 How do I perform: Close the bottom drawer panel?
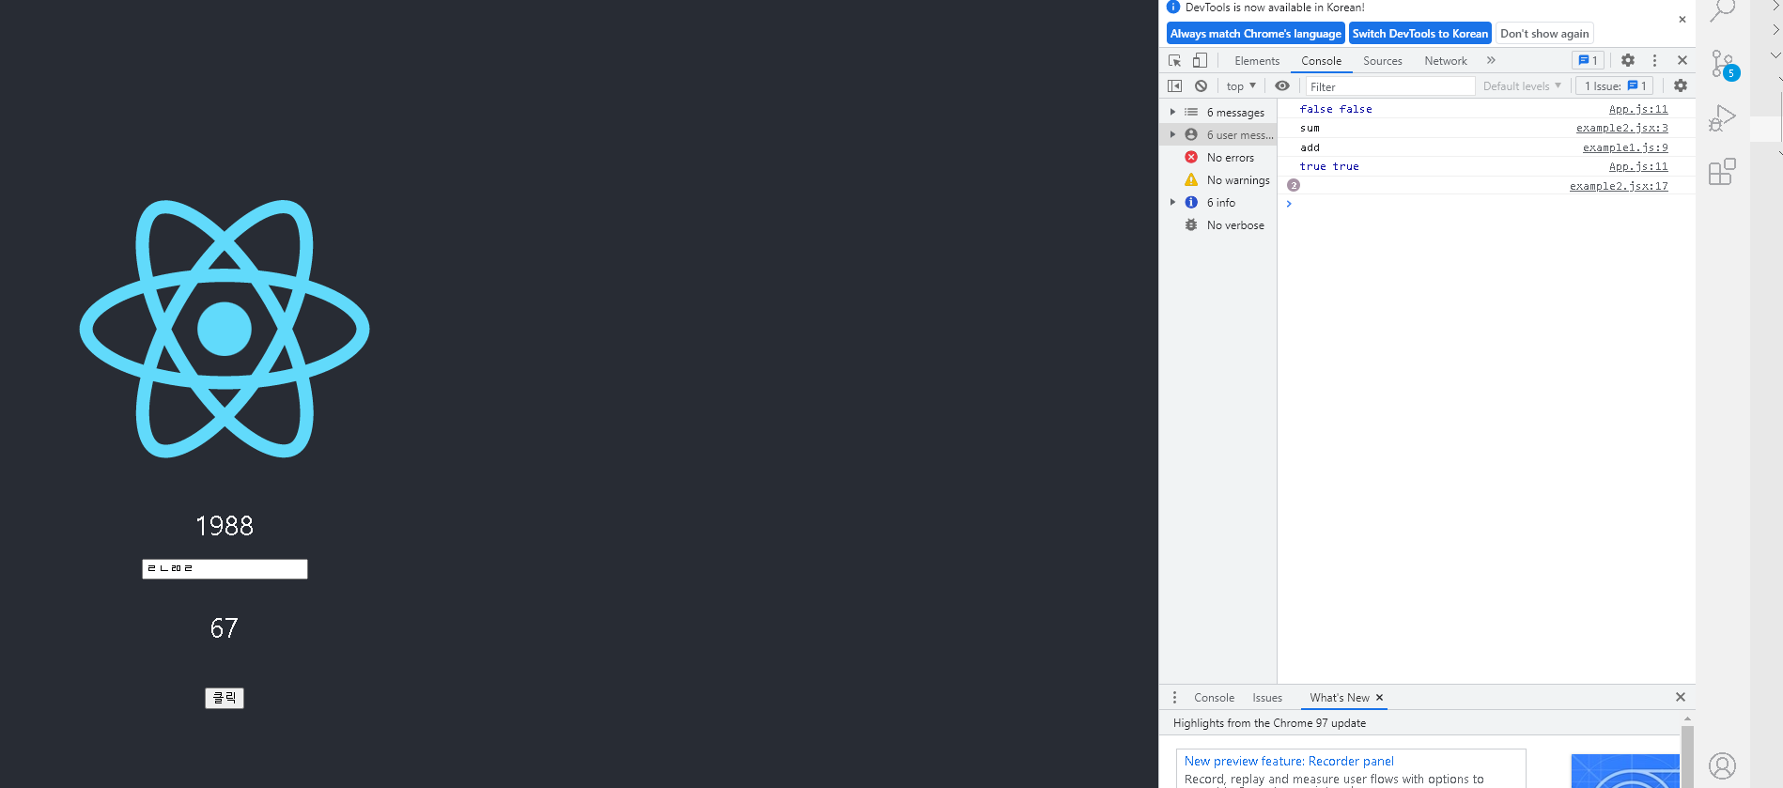[x=1681, y=697]
